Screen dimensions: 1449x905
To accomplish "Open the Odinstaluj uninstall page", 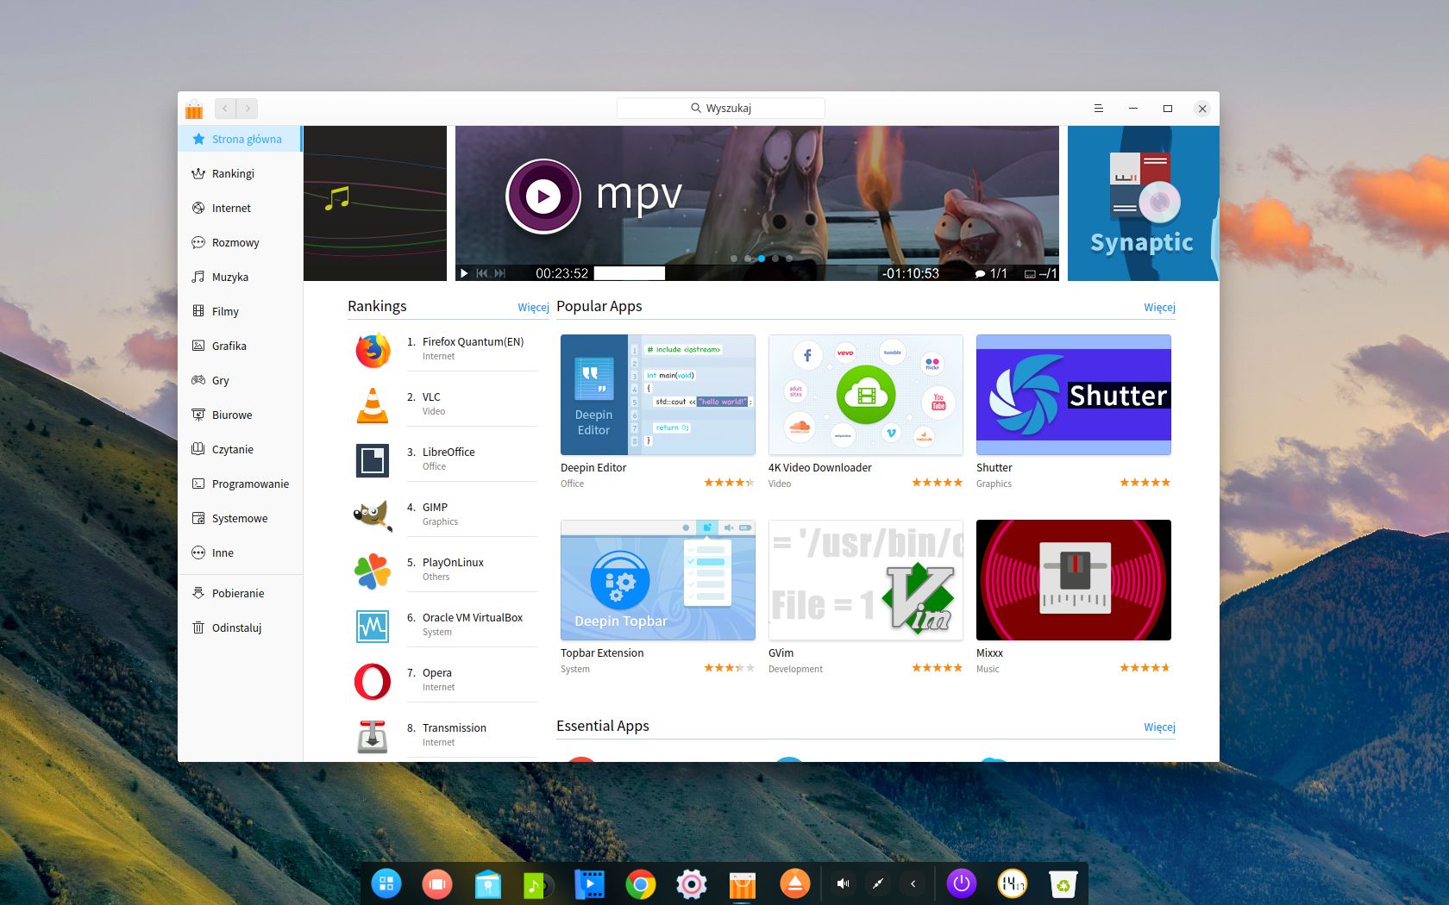I will (x=240, y=627).
